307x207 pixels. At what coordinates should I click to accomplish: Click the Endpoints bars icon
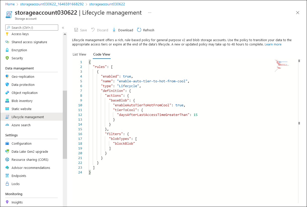click(7, 176)
